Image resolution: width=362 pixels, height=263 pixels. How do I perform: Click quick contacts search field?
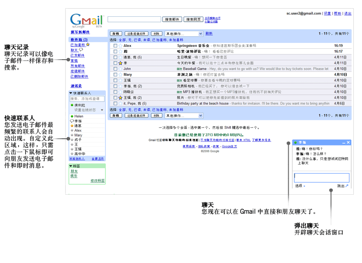(87, 99)
